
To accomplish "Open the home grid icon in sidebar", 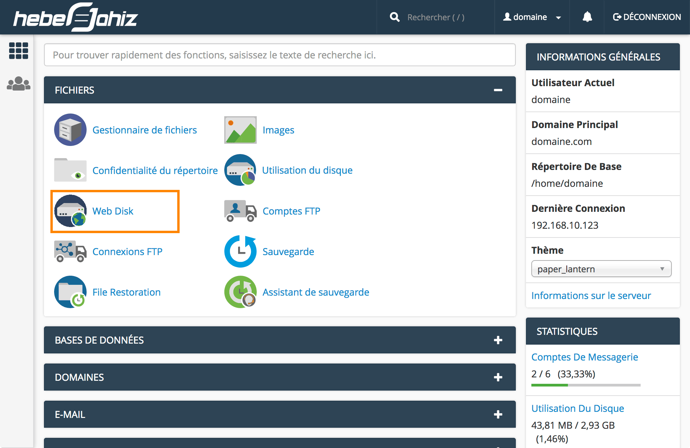I will [19, 51].
